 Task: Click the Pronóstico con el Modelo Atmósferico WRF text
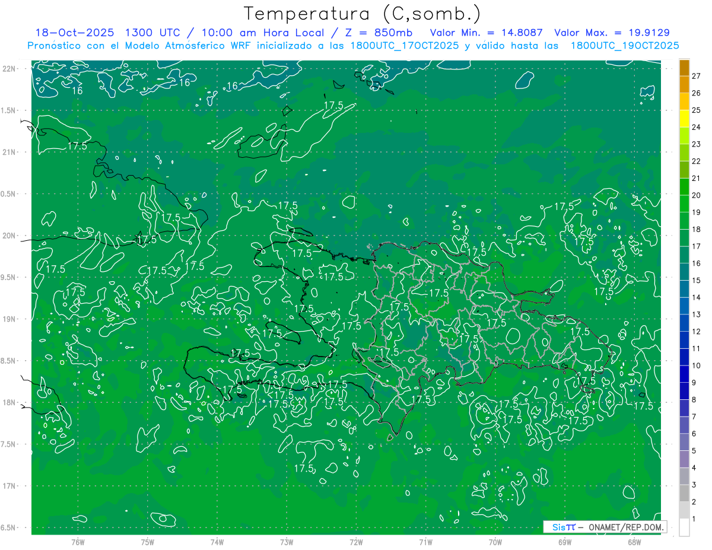(139, 46)
